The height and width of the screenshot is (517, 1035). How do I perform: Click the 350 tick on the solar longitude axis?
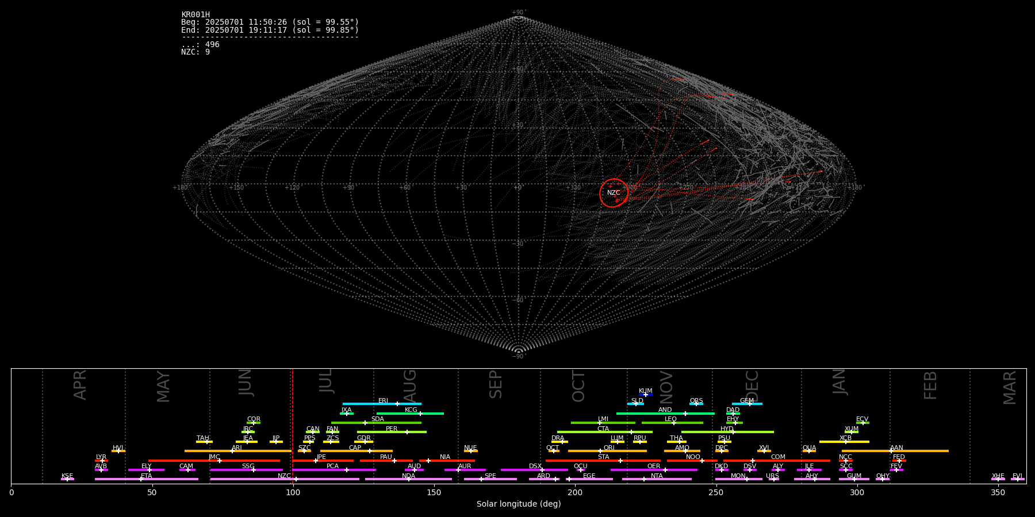(998, 492)
